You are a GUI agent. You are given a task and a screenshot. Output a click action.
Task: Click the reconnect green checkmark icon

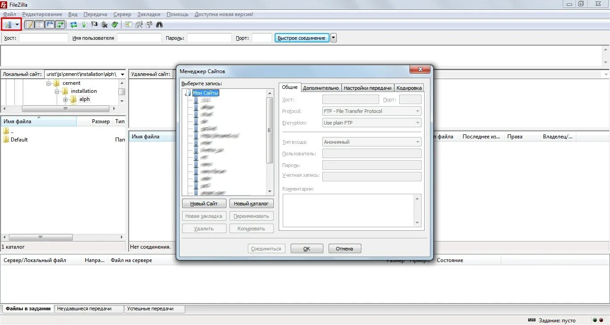point(115,25)
